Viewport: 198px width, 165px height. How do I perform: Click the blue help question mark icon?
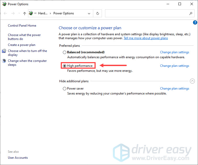click(x=195, y=23)
